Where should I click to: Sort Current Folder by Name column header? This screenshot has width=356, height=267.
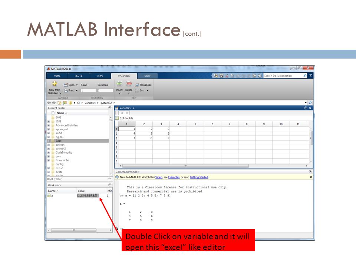[x=62, y=113]
